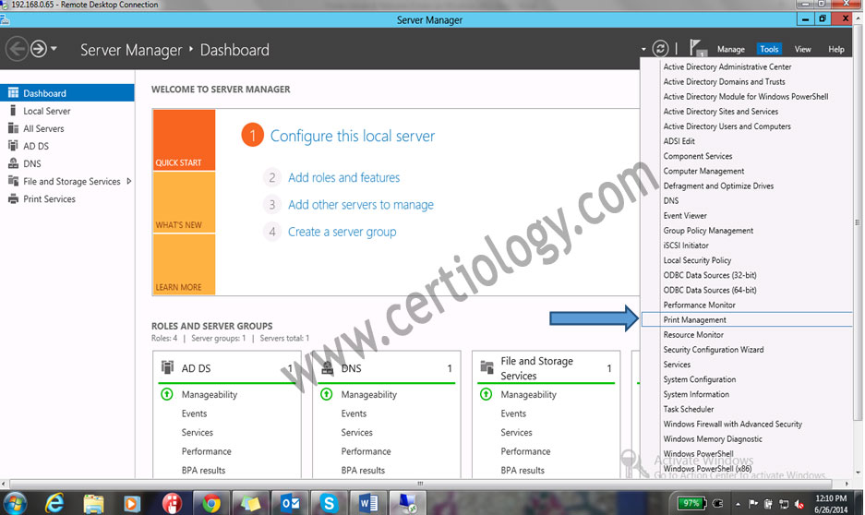Choose ADSI Edit from Tools

679,141
